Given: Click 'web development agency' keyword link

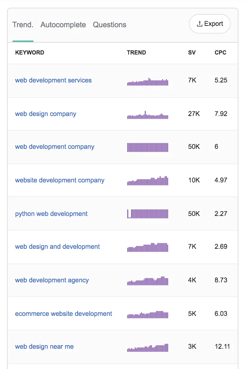Looking at the screenshot, I should [52, 280].
